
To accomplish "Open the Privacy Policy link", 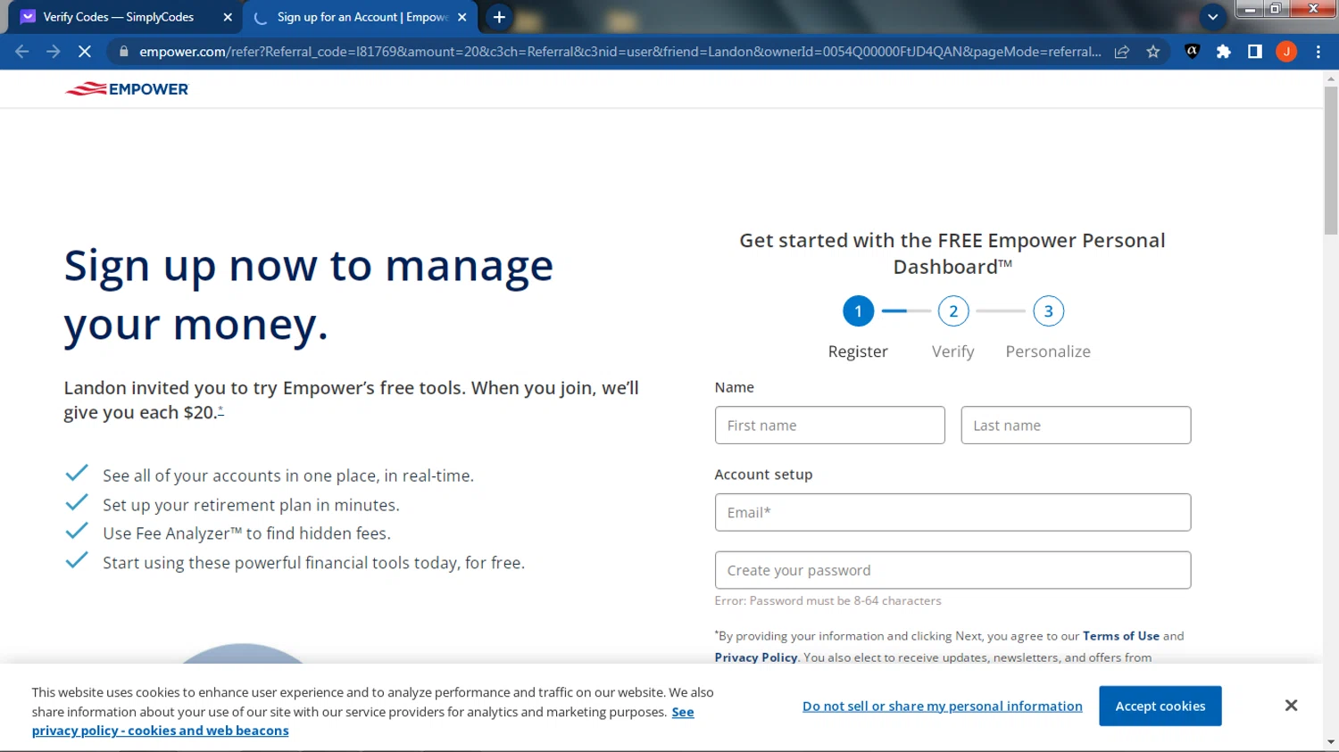I will pos(756,657).
